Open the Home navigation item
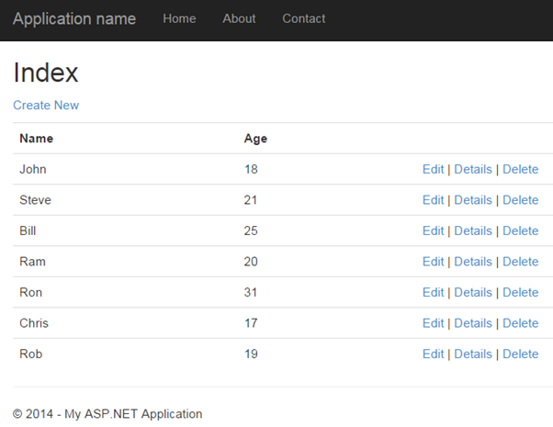 pos(179,18)
